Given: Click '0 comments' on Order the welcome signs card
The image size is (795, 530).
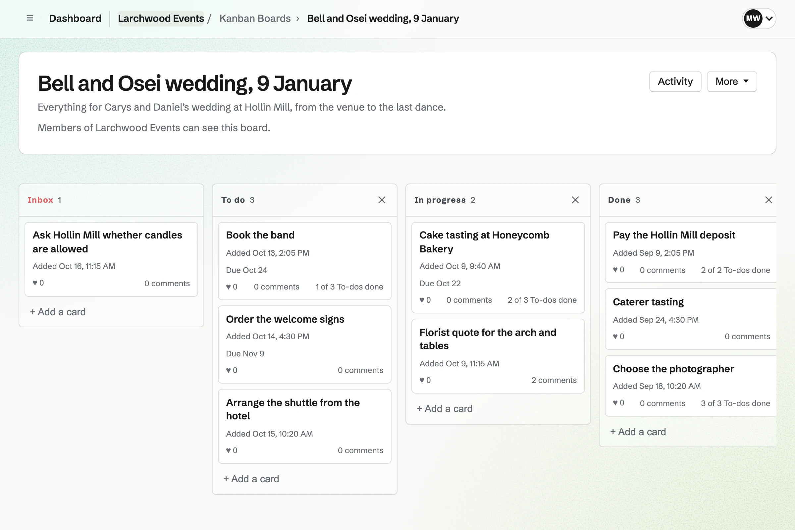Looking at the screenshot, I should [360, 370].
